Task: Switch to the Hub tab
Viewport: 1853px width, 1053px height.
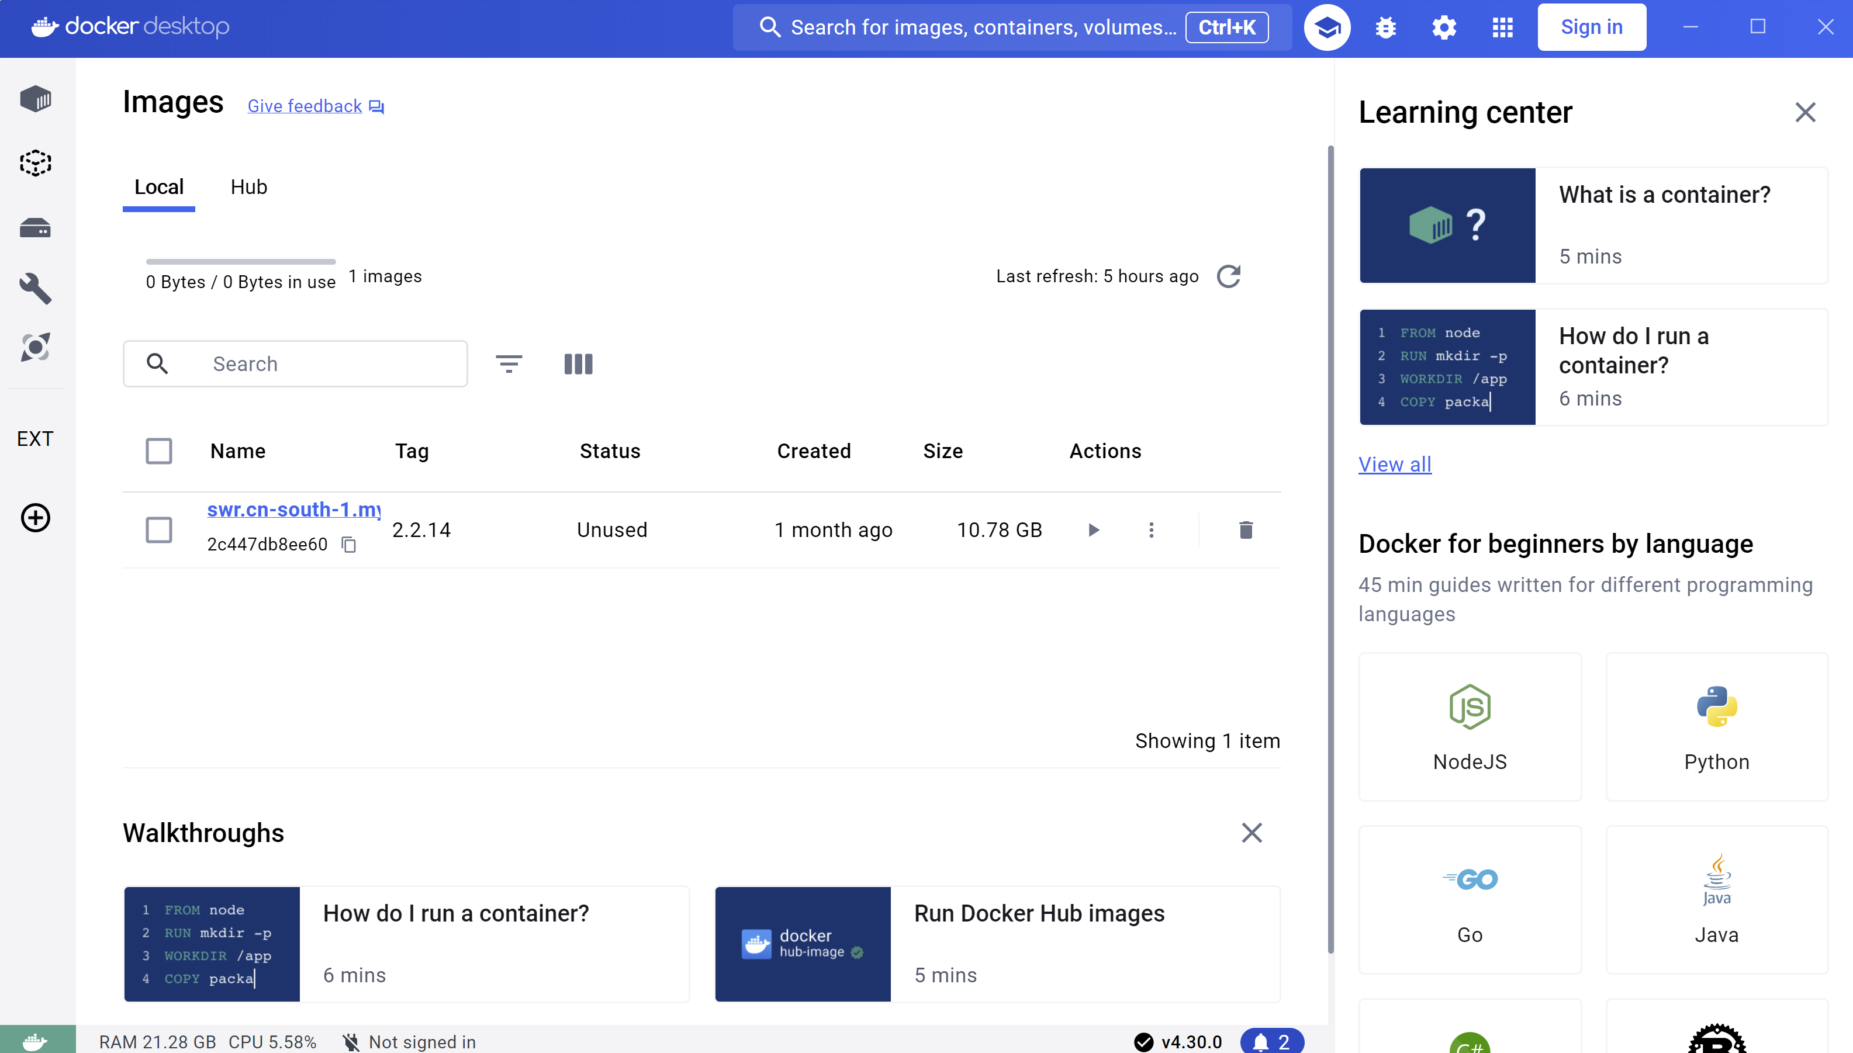Action: click(249, 188)
